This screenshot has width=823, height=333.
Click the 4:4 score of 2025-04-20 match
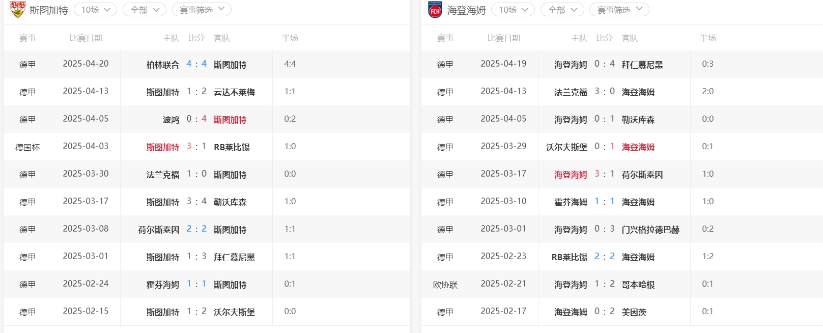pyautogui.click(x=196, y=64)
